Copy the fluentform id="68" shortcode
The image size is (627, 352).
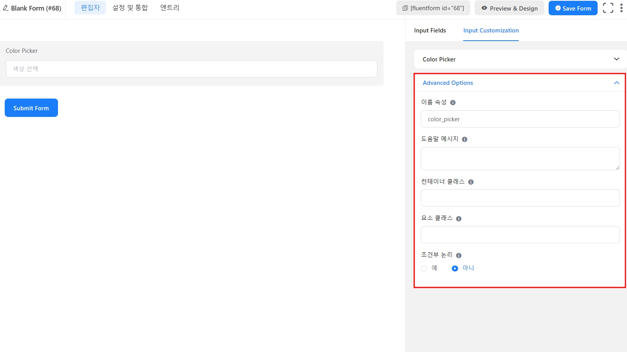433,8
